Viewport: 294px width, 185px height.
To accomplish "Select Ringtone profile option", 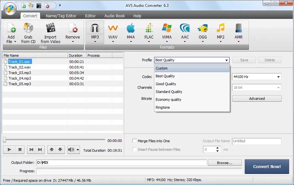I will [162, 107].
